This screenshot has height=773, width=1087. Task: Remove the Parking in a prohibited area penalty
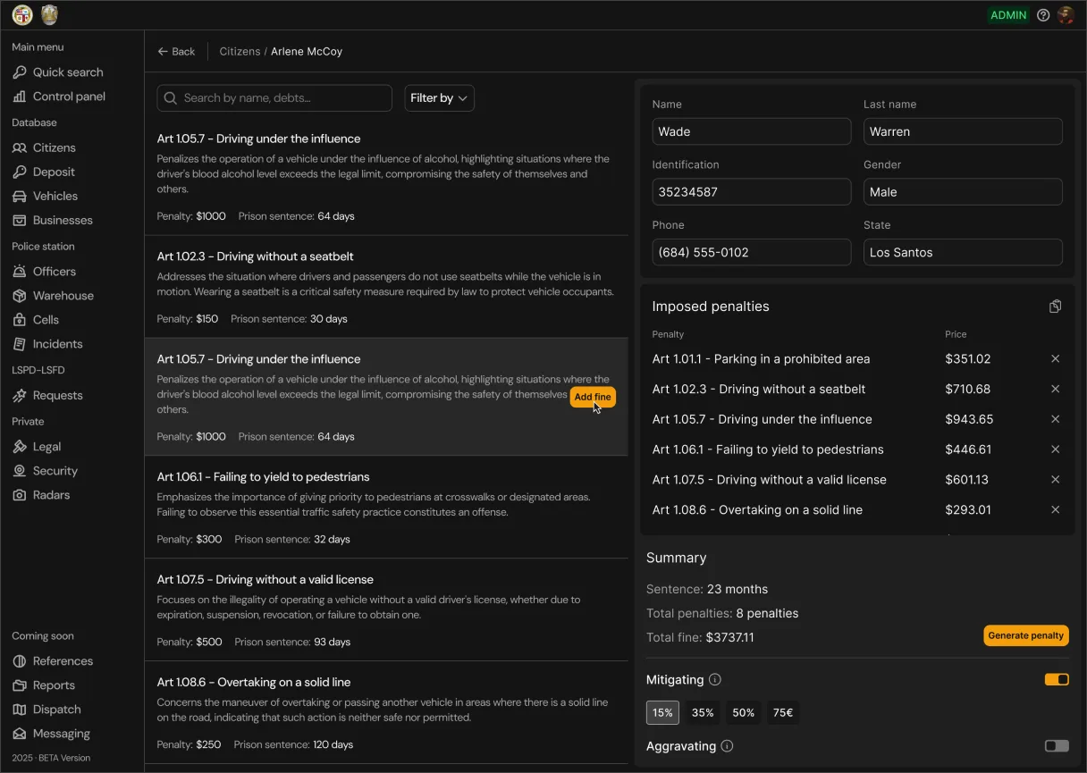pyautogui.click(x=1056, y=359)
